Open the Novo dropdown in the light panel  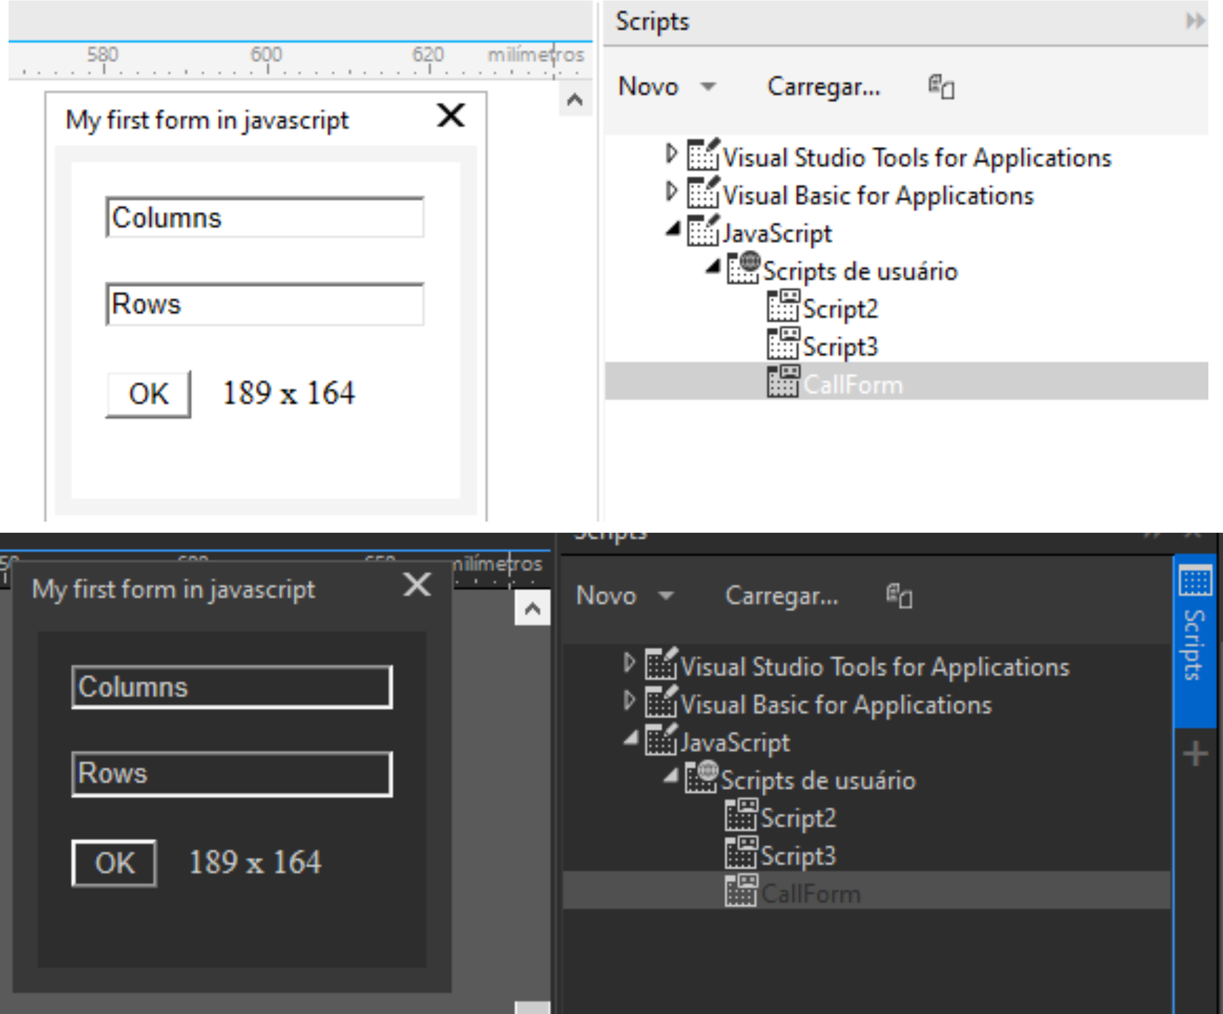pos(708,87)
